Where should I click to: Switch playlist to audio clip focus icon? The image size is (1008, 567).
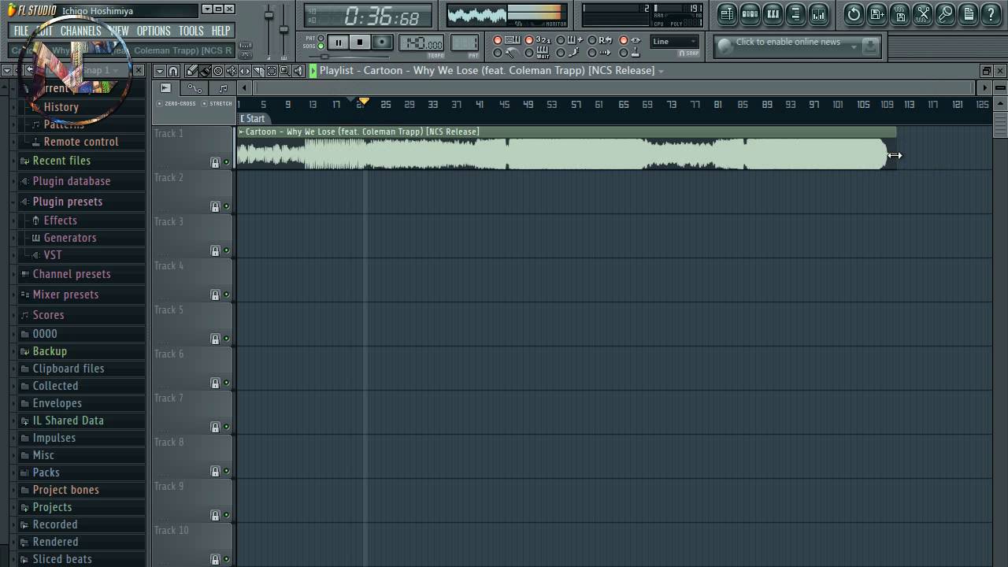pyautogui.click(x=165, y=88)
